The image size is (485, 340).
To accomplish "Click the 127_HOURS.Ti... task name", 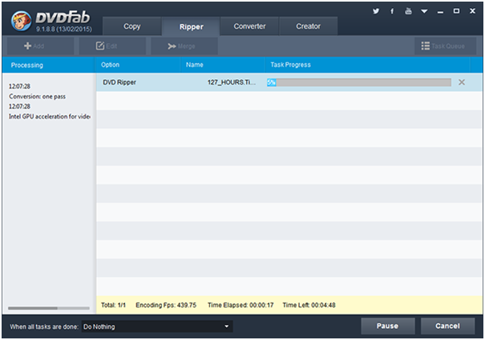I will [232, 82].
